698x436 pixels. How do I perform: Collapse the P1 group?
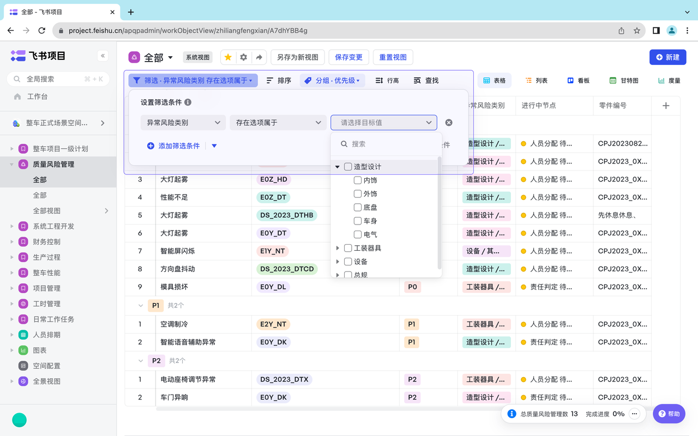point(140,306)
